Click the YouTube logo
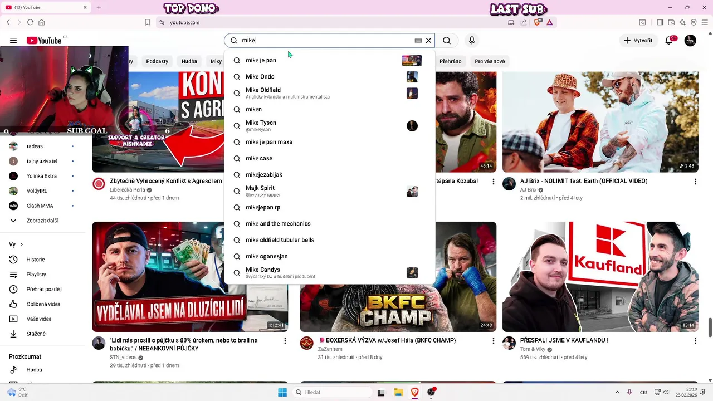This screenshot has height=401, width=713. click(x=44, y=41)
